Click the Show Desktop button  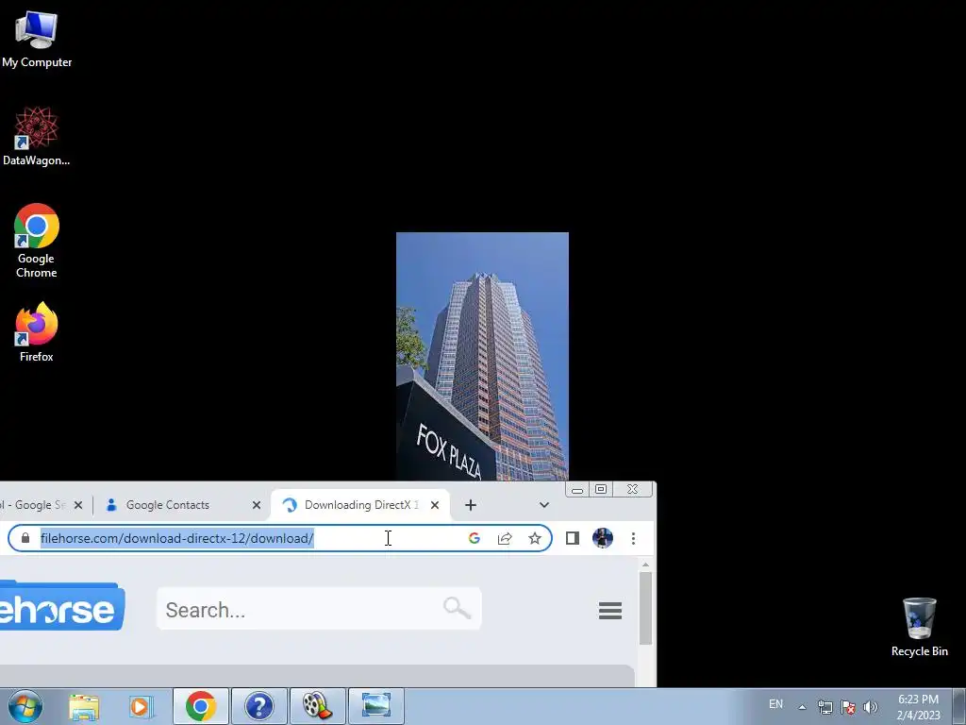(x=958, y=707)
